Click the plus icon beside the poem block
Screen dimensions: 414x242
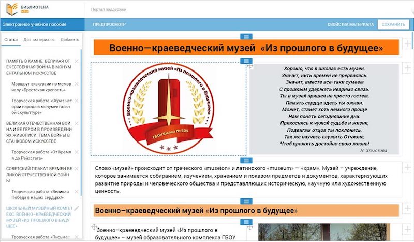(x=408, y=70)
